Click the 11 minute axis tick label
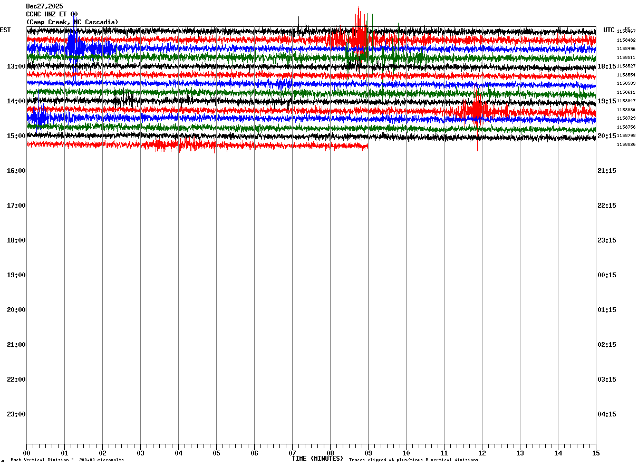This screenshot has height=467, width=638. click(444, 453)
